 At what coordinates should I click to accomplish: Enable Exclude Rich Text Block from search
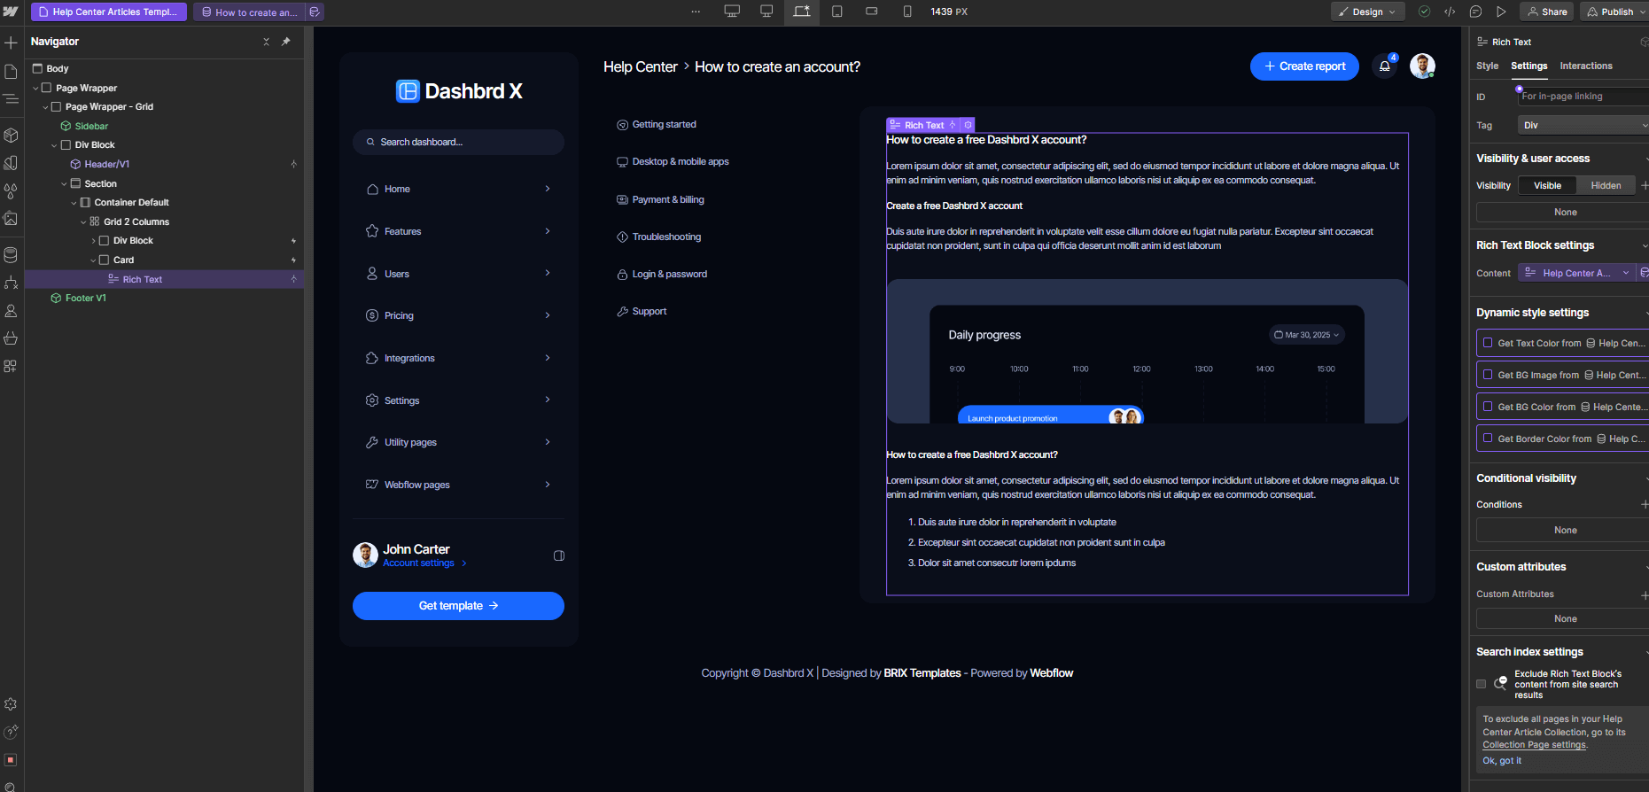coord(1481,684)
